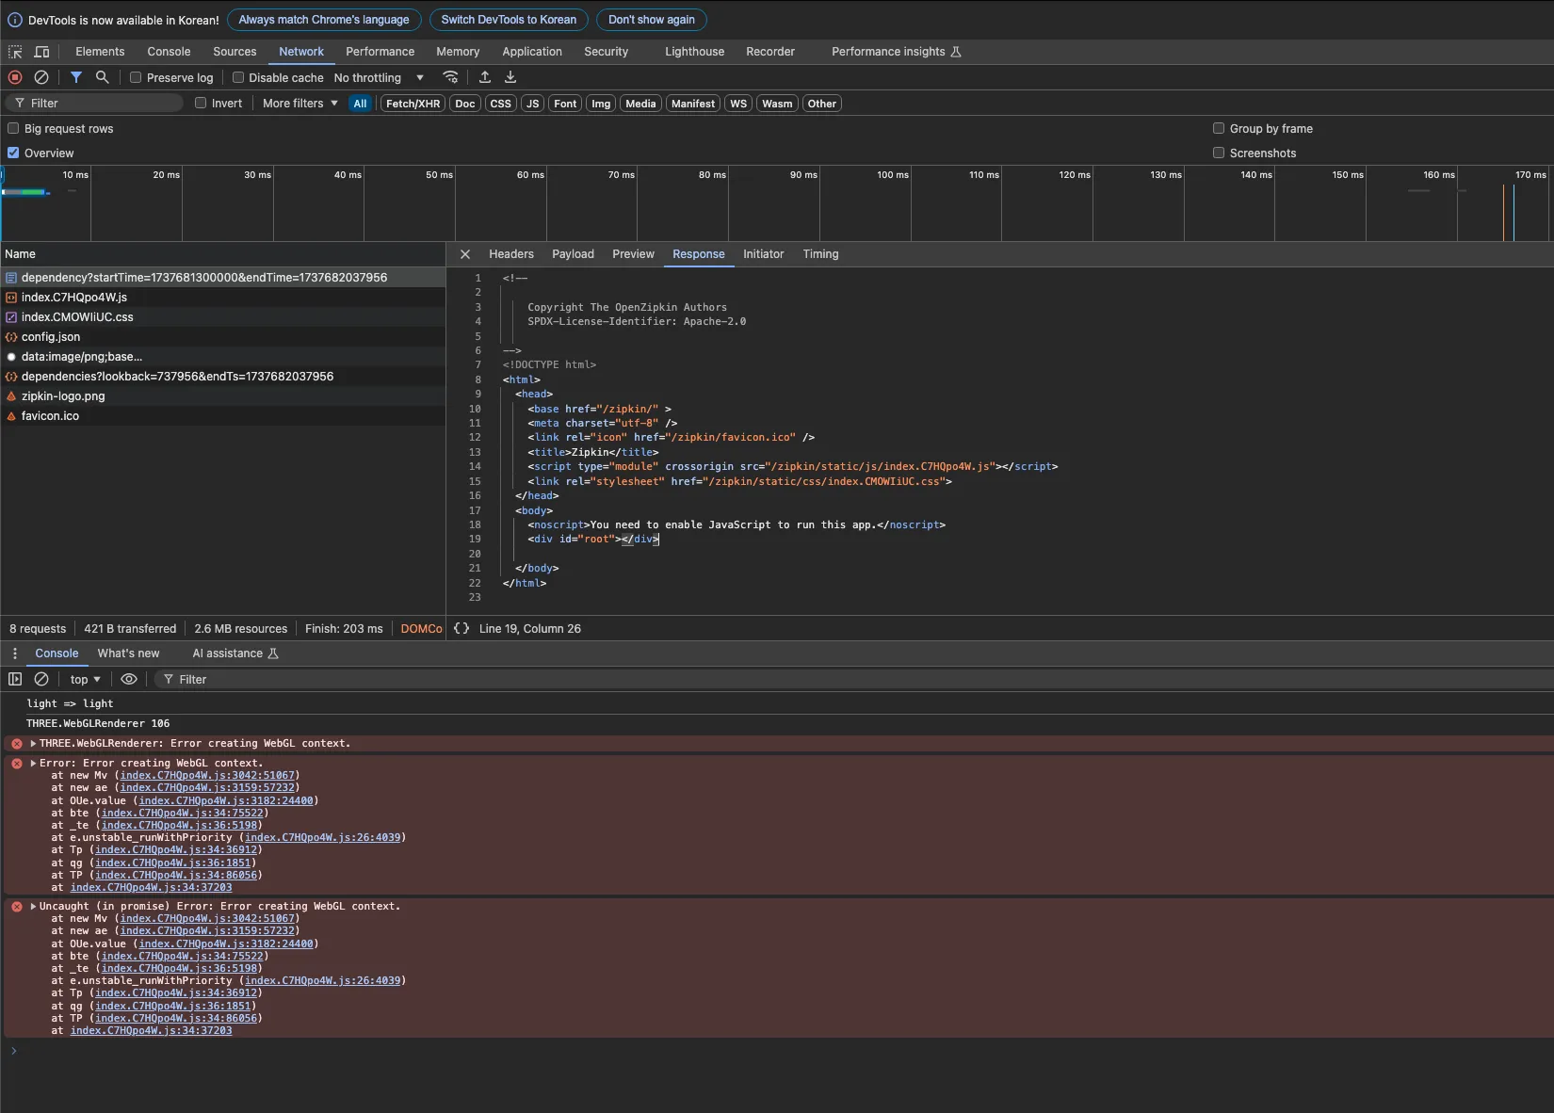
Task: Open the top context selector
Action: tap(85, 679)
